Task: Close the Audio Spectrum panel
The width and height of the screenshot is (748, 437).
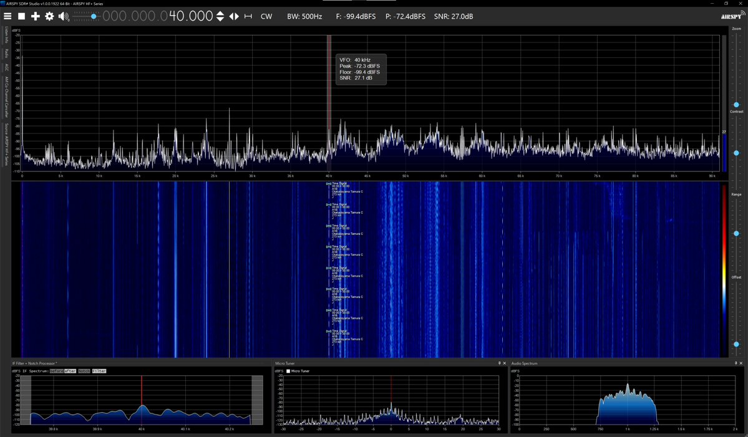Action: tap(741, 363)
